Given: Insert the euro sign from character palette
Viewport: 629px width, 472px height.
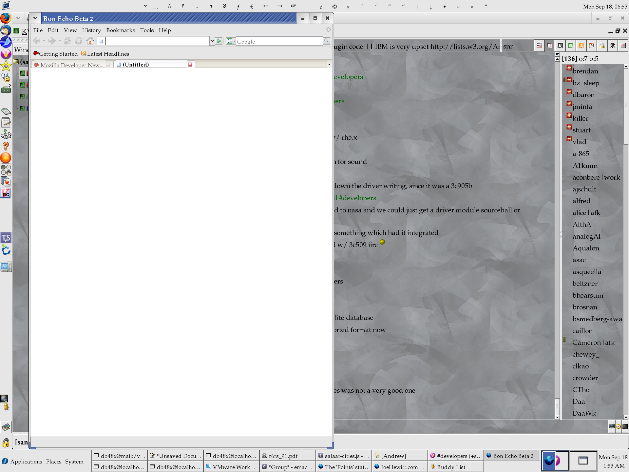Looking at the screenshot, I should 252,6.
